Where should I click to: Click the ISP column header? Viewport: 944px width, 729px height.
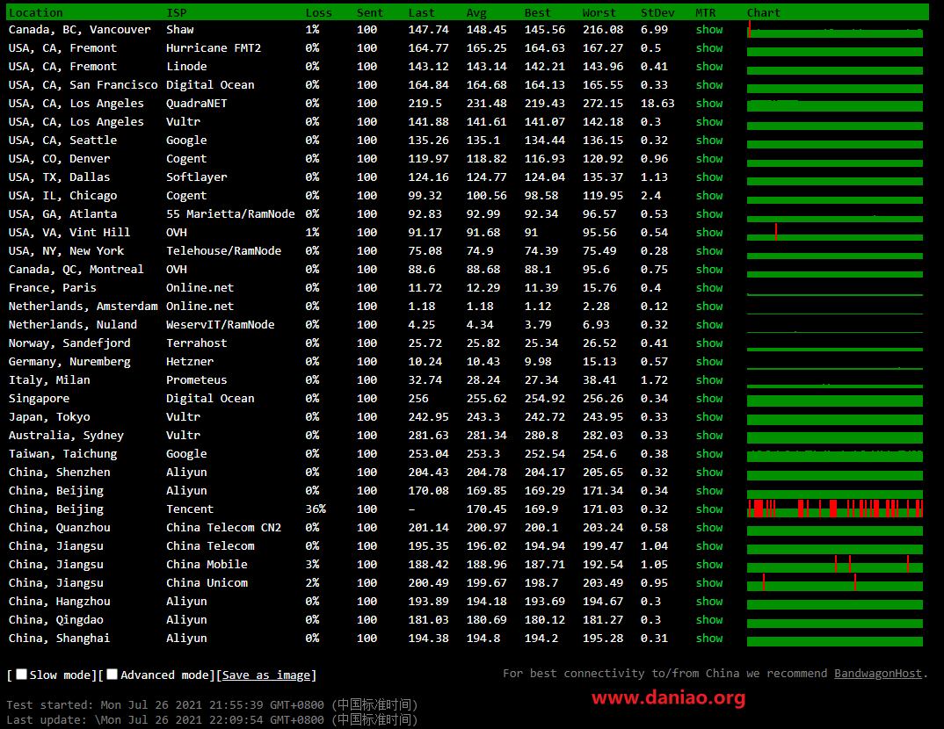pos(177,12)
